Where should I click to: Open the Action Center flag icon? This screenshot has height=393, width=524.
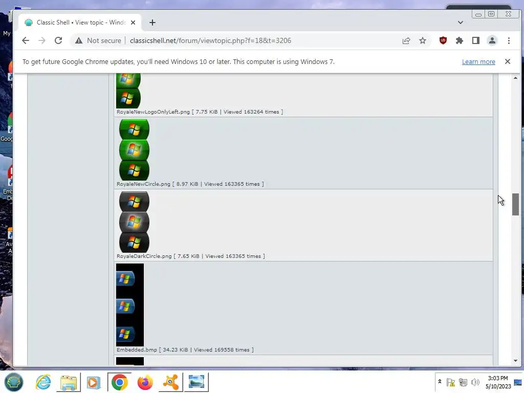(450, 382)
